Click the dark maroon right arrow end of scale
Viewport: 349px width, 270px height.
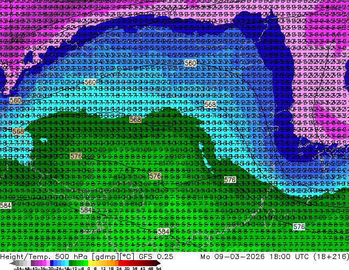pos(158,263)
